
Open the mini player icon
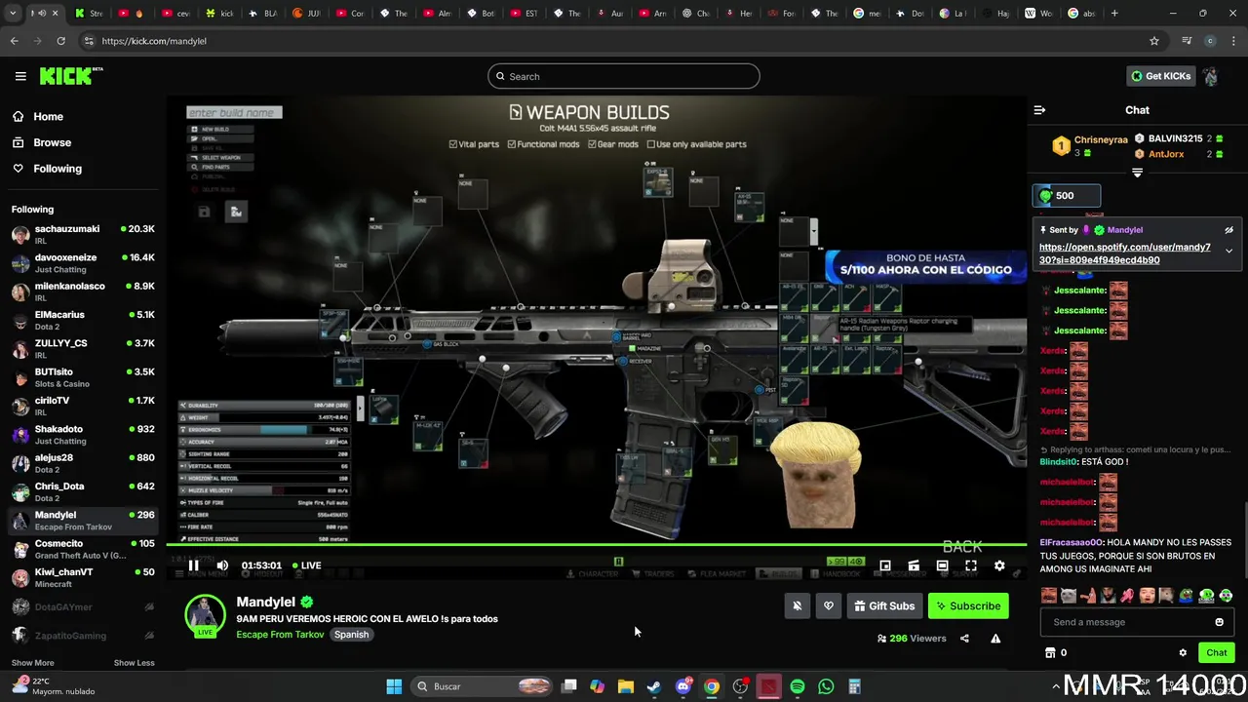point(885,565)
